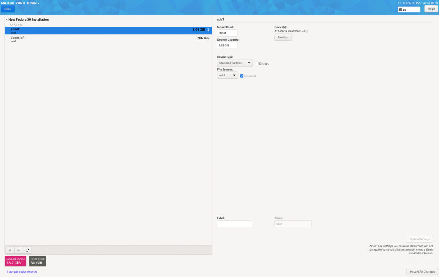Click the plus icon to add a mount point

pyautogui.click(x=10, y=250)
